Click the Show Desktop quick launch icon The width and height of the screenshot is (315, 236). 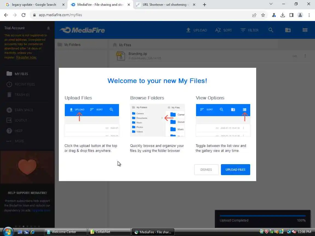tap(20, 232)
